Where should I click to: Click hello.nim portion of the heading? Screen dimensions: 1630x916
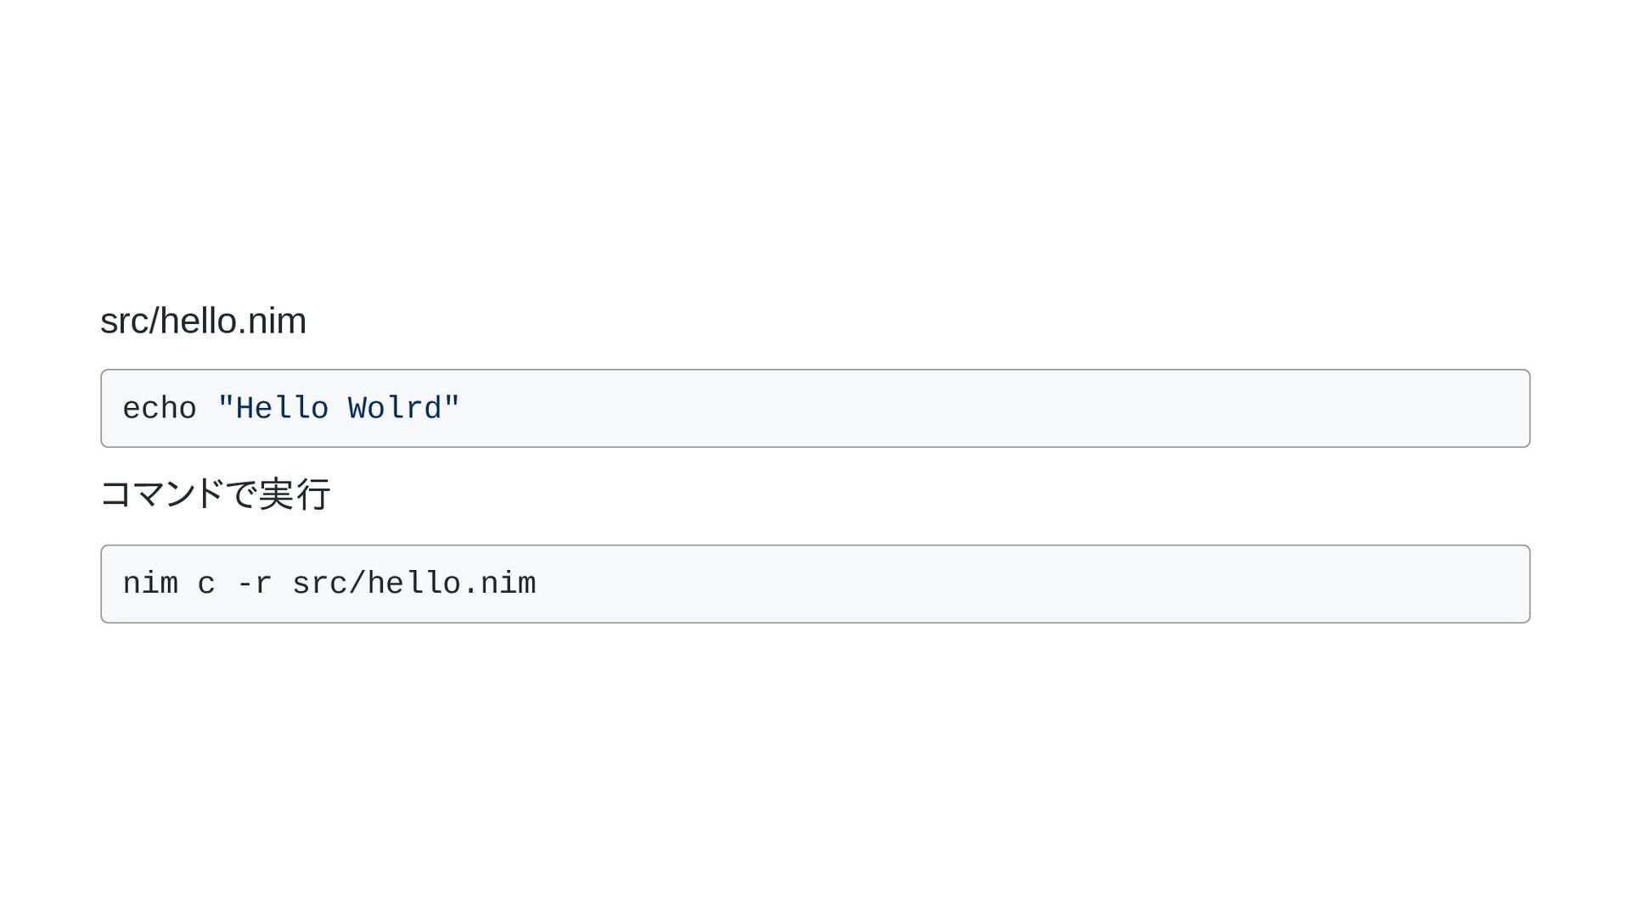click(x=233, y=321)
